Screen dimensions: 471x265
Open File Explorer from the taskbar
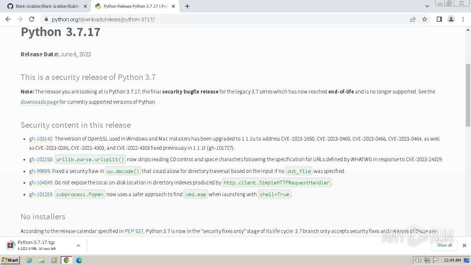[x=42, y=260]
